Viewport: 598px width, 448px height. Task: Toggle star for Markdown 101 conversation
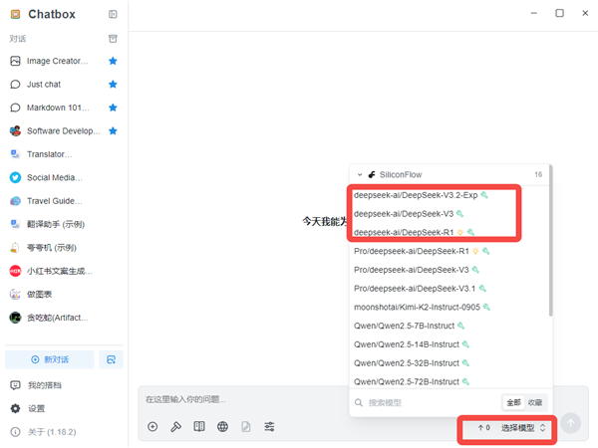pyautogui.click(x=113, y=108)
